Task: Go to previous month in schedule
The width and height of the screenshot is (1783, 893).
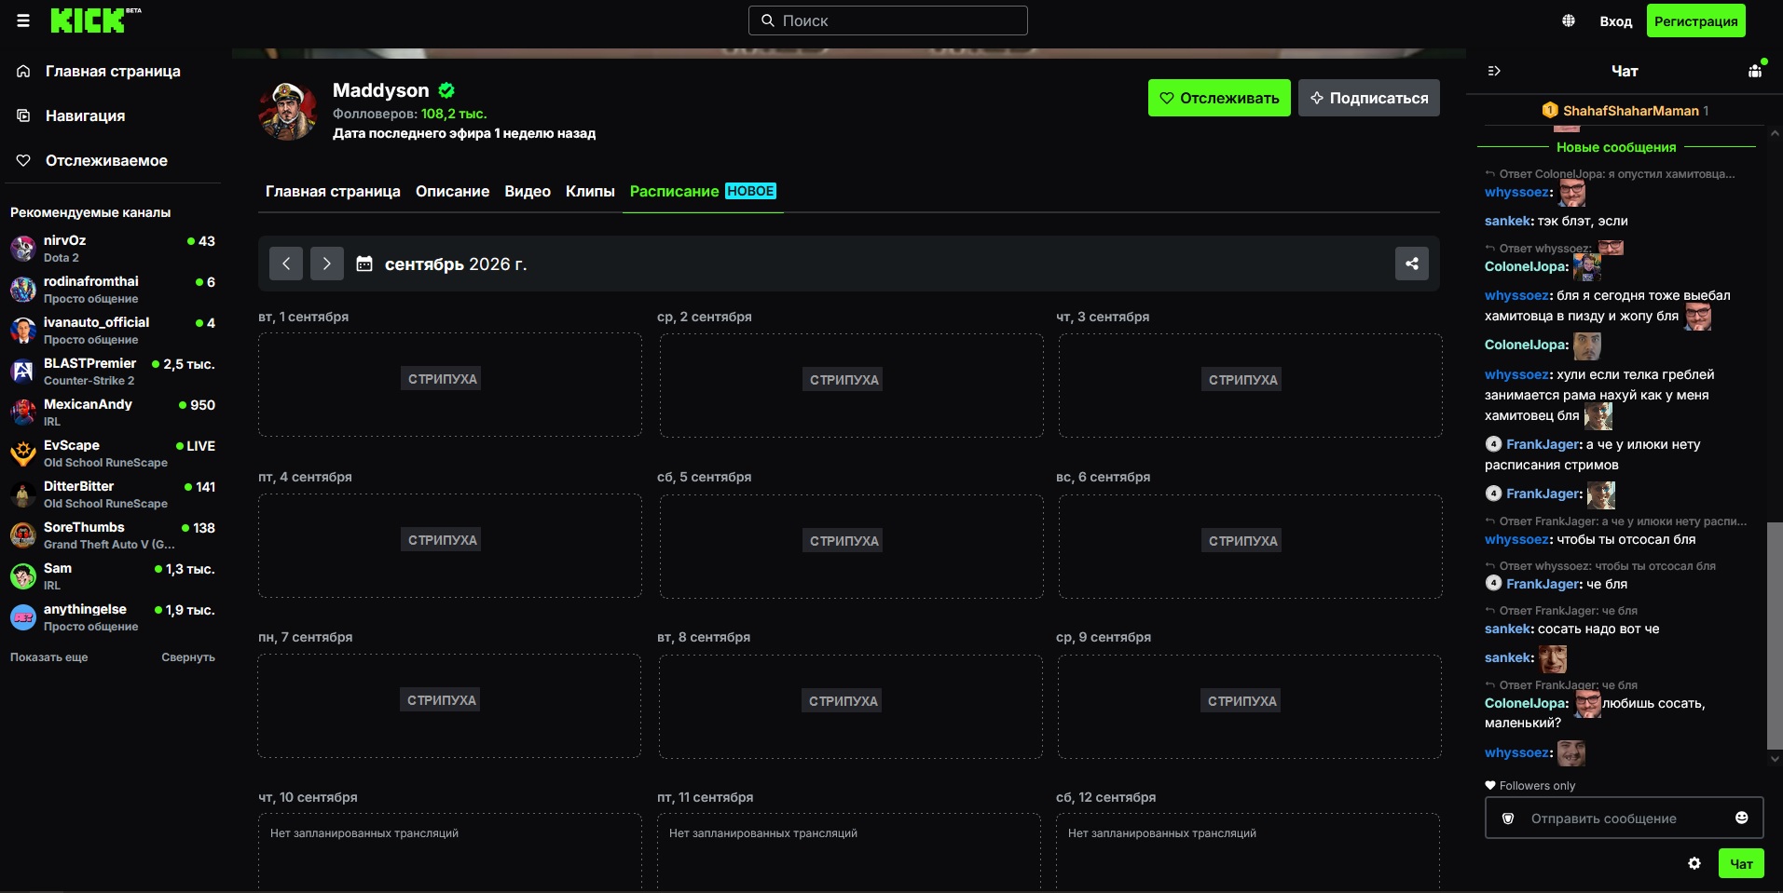Action: [x=286, y=264]
